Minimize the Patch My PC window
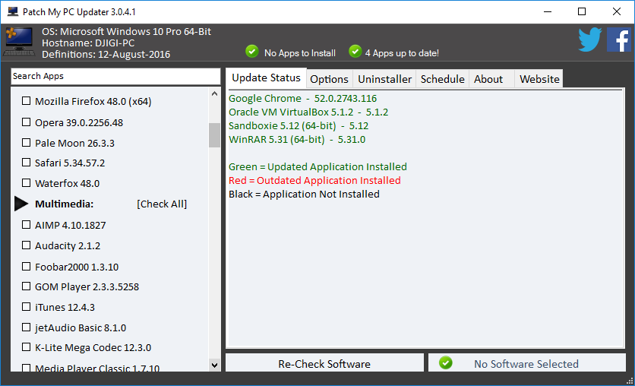 click(x=548, y=11)
